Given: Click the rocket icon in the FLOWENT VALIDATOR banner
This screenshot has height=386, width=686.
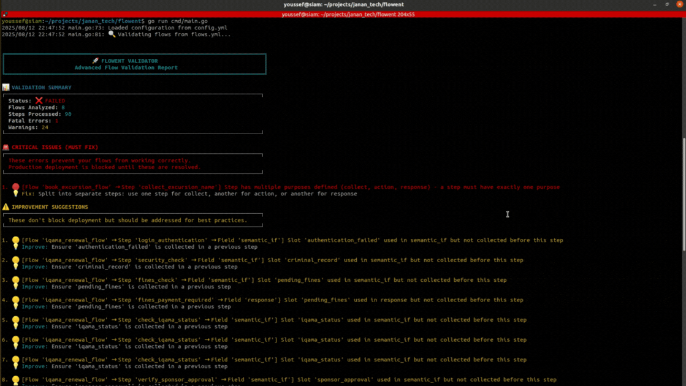Looking at the screenshot, I should click(x=94, y=61).
